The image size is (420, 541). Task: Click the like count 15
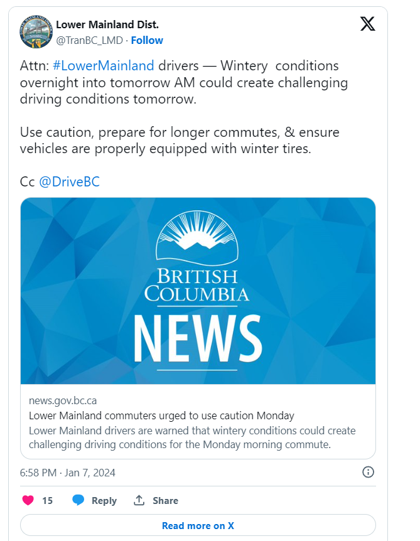pos(47,500)
